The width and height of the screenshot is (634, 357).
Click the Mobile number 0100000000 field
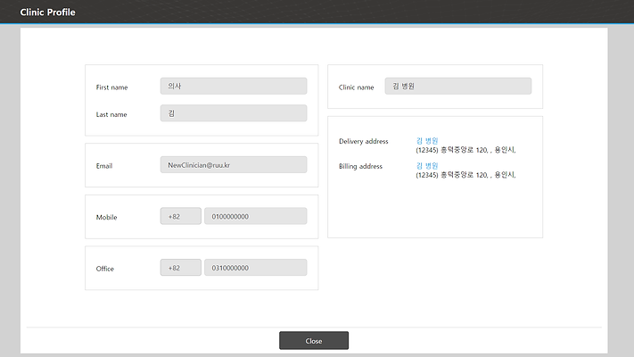click(x=256, y=216)
